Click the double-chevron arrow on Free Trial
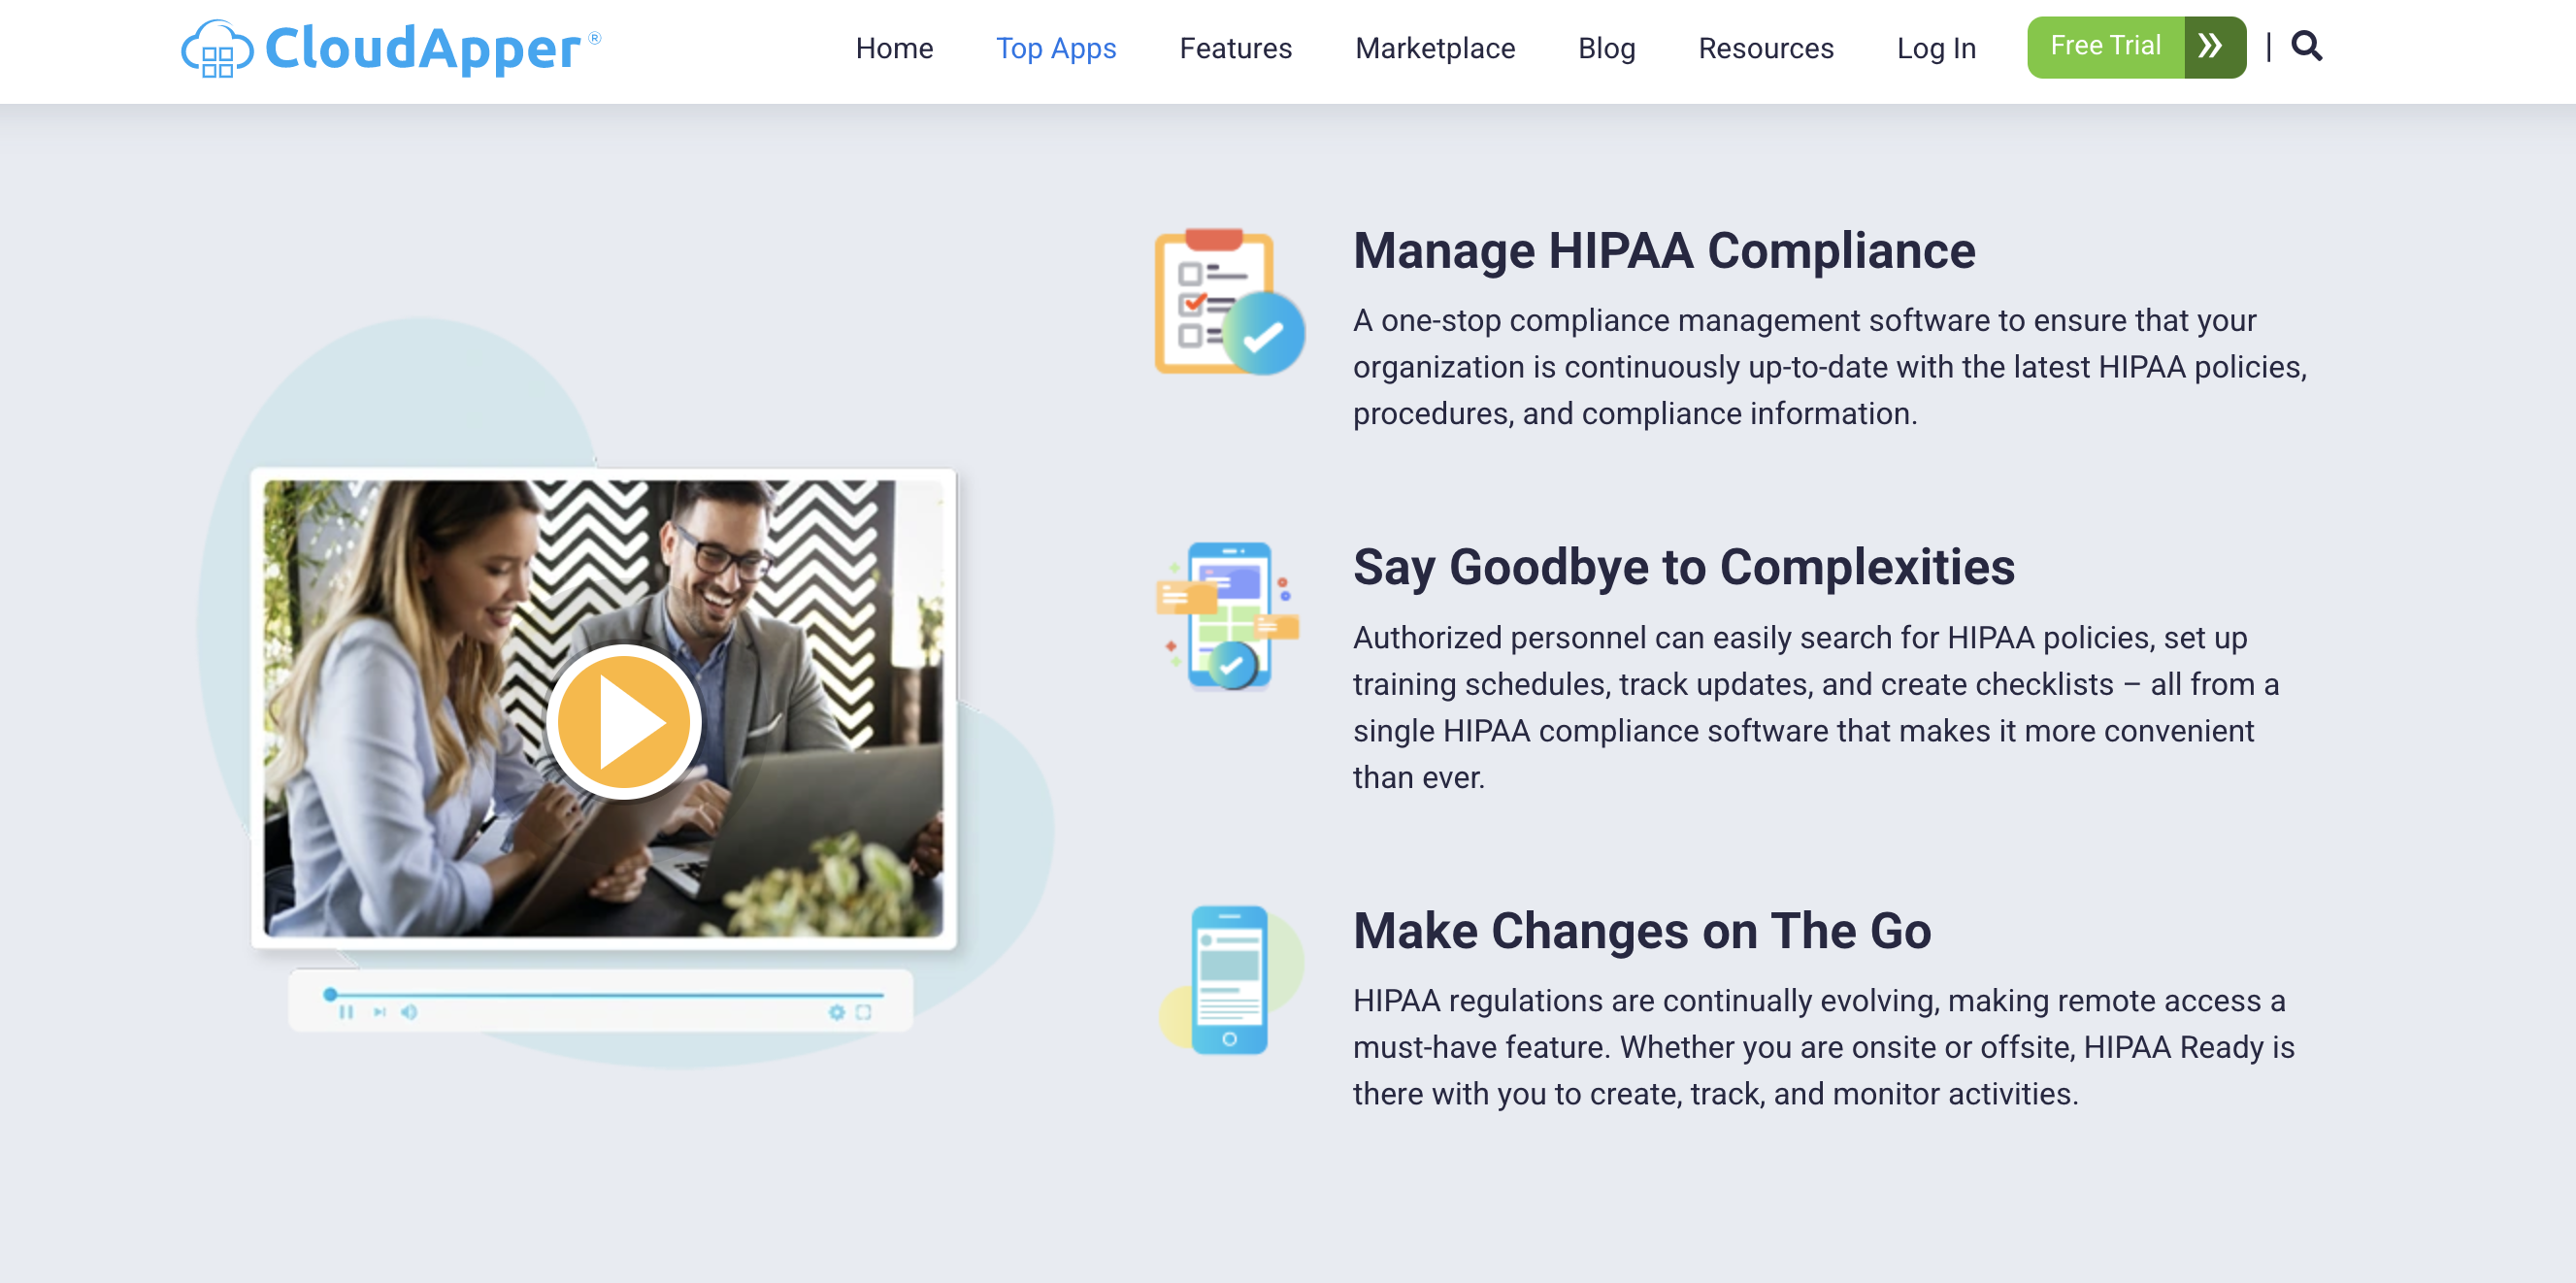2576x1283 pixels. tap(2213, 46)
